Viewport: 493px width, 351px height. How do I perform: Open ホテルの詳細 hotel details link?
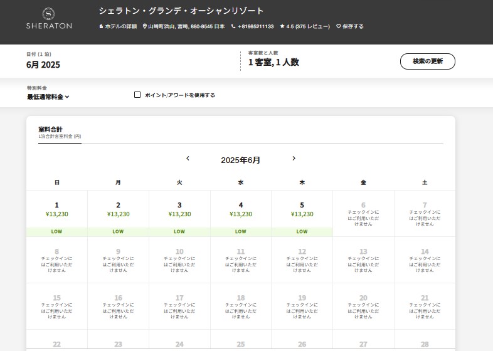pyautogui.click(x=118, y=26)
